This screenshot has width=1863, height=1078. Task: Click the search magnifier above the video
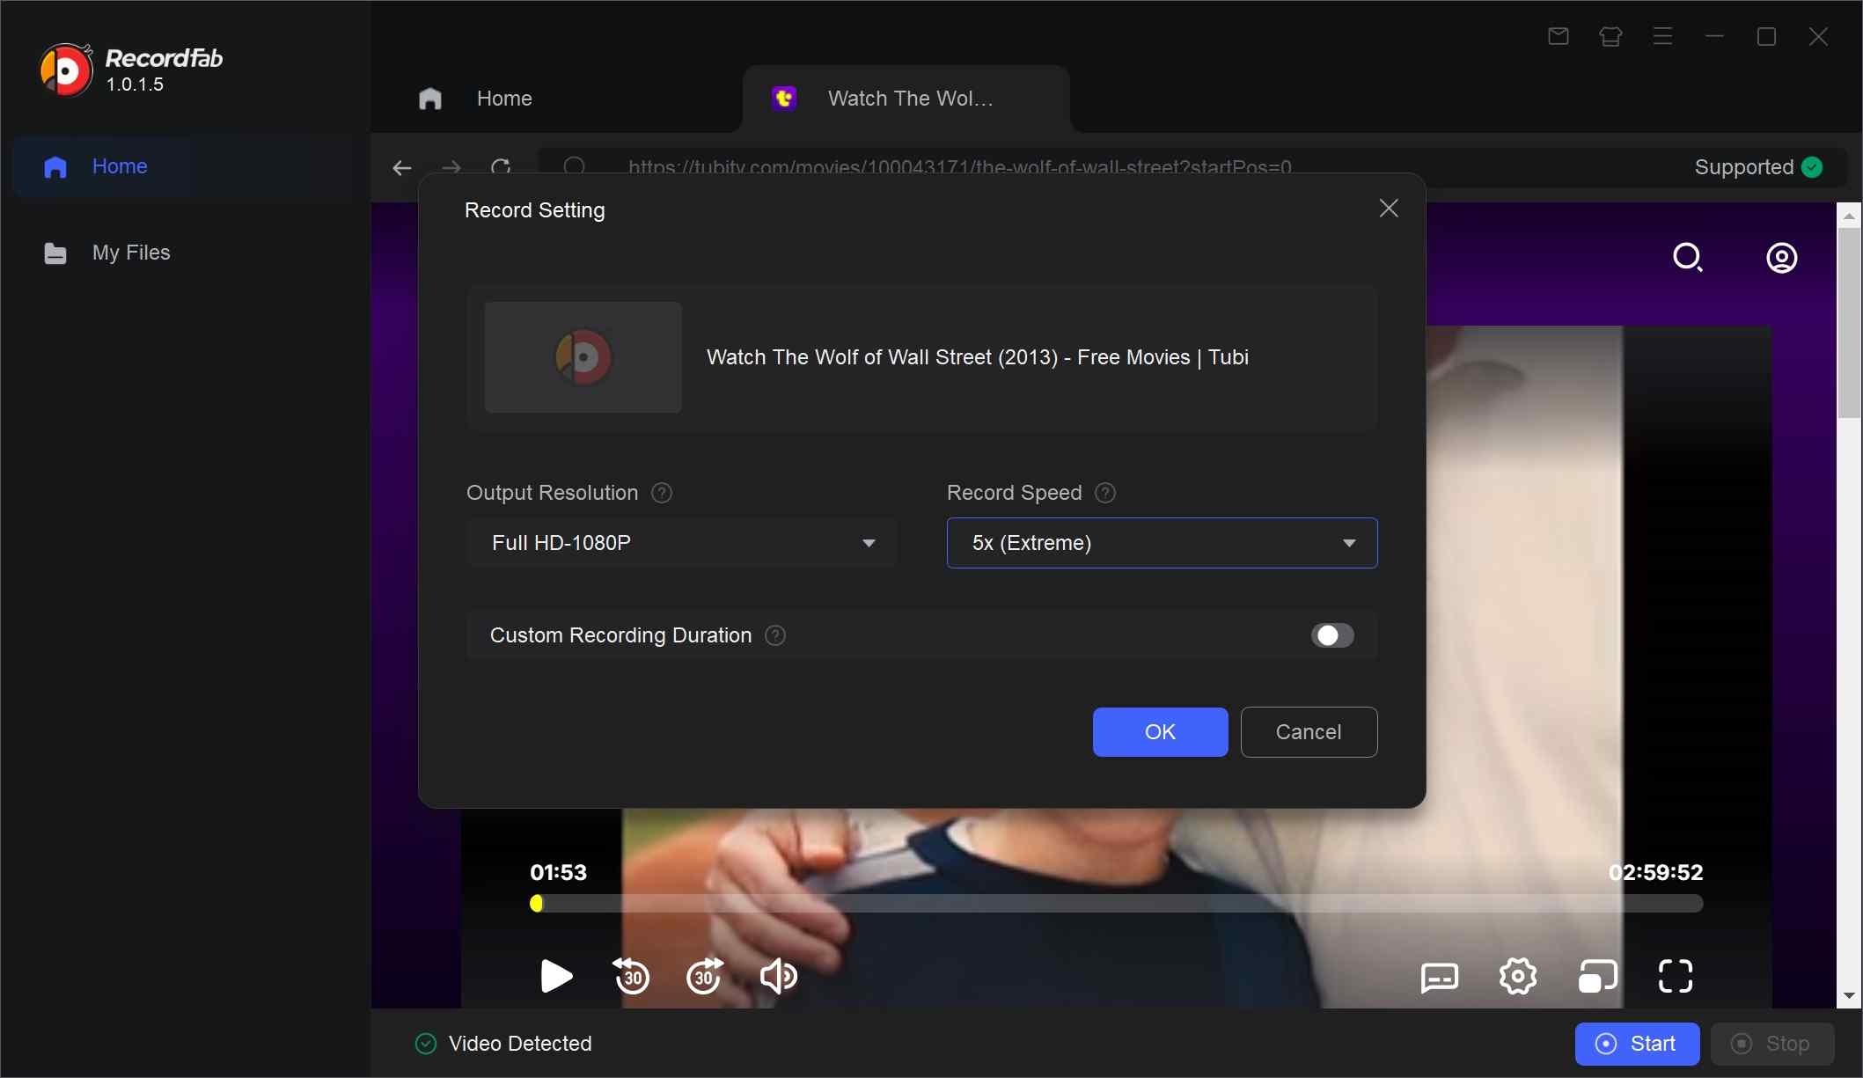point(1687,257)
